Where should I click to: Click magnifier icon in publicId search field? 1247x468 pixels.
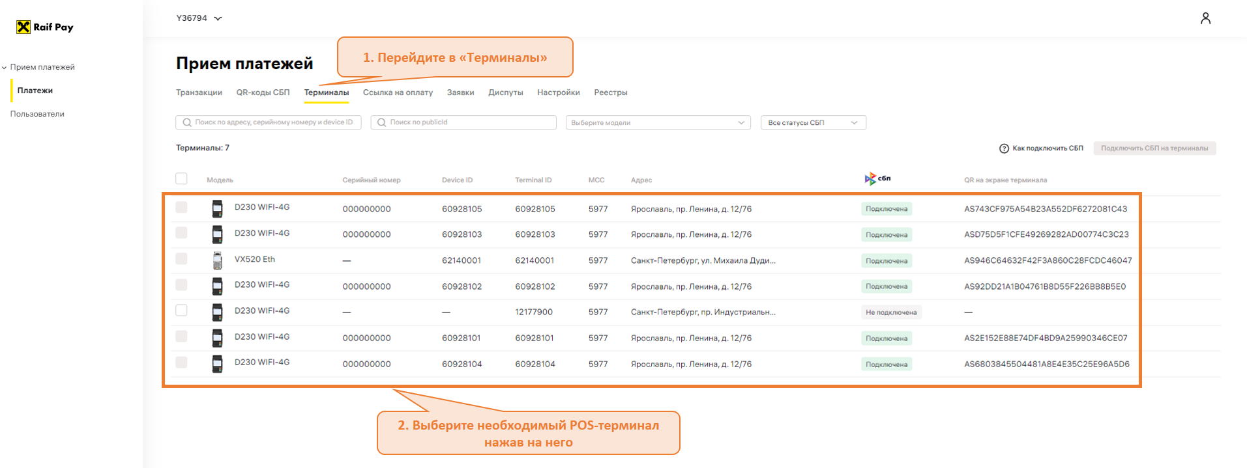click(x=382, y=122)
